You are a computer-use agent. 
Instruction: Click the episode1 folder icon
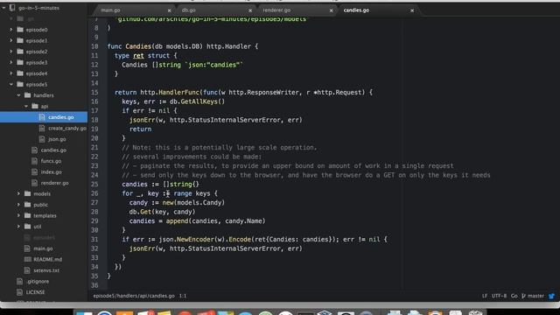(x=20, y=41)
